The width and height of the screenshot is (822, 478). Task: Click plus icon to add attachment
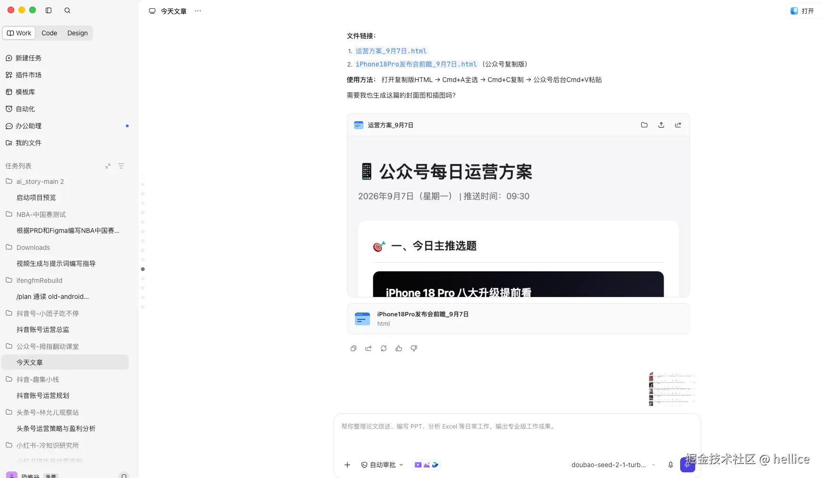(x=347, y=465)
